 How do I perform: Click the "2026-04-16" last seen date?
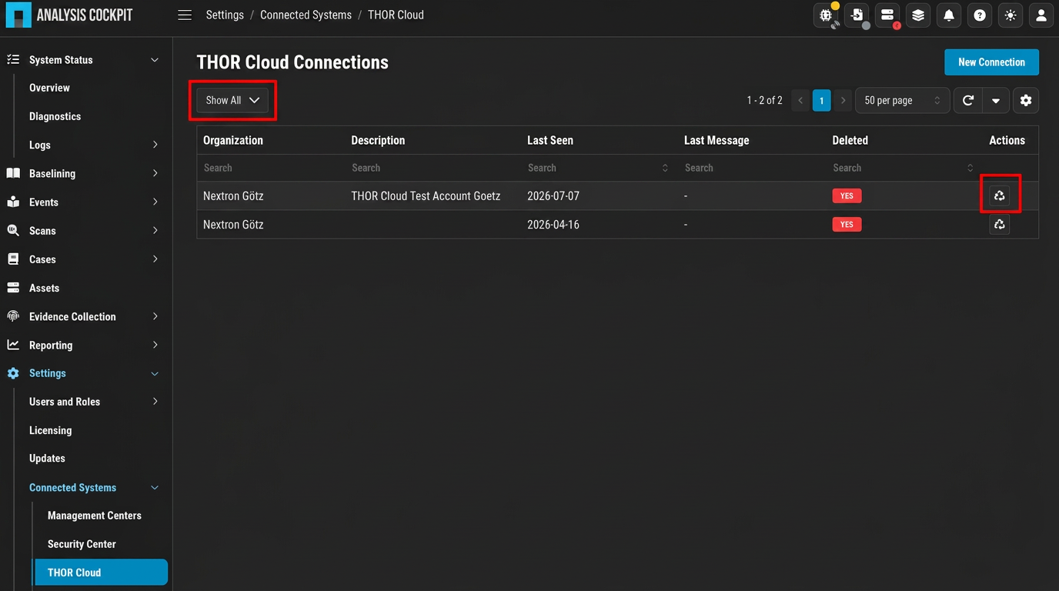tap(553, 225)
